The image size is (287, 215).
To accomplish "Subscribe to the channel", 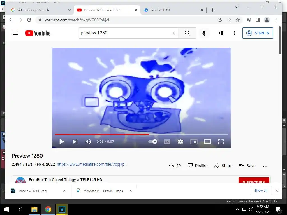I will [x=254, y=180].
